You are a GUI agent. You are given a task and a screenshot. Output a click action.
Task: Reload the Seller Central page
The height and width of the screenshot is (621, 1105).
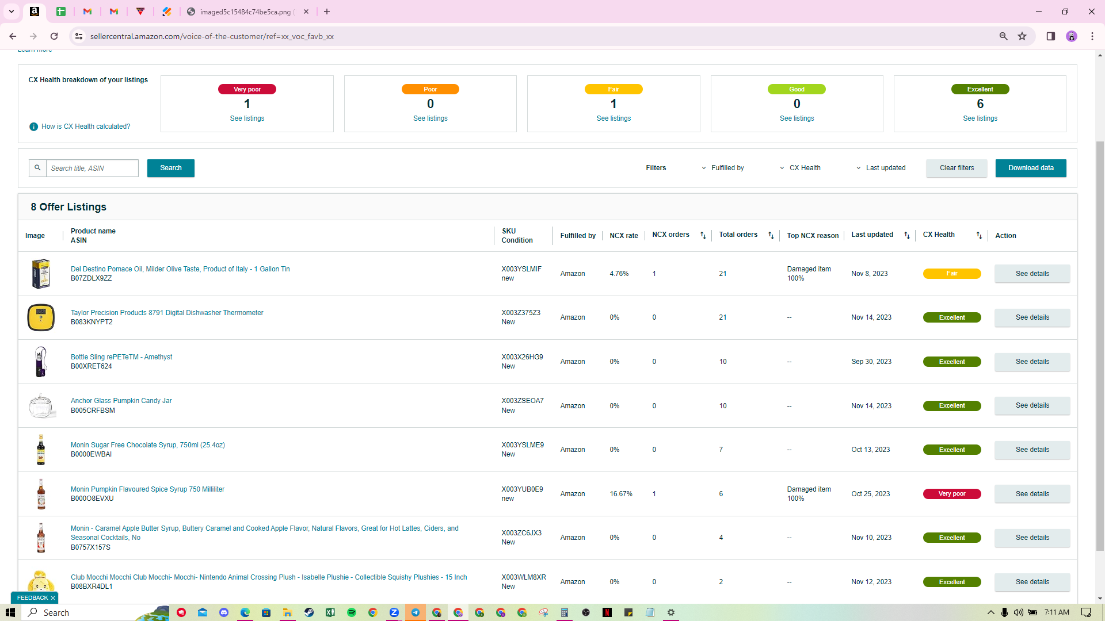click(x=54, y=36)
